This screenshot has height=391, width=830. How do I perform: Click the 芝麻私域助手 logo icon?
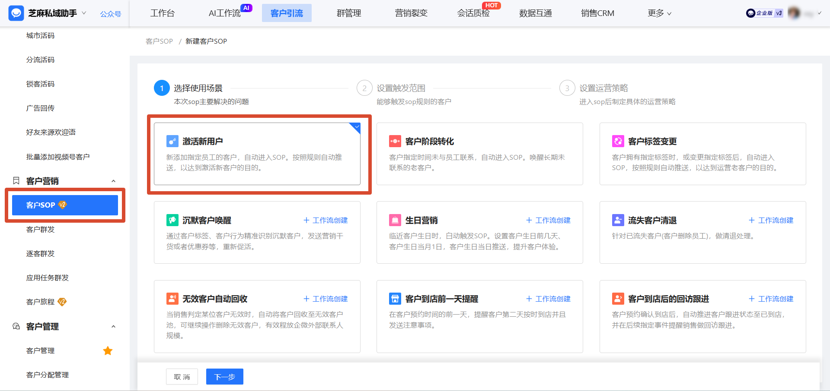[x=16, y=13]
